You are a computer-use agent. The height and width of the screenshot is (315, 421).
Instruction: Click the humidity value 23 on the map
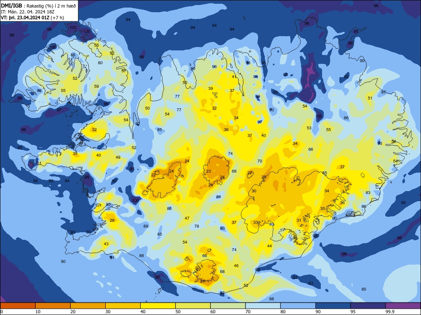coord(209,171)
